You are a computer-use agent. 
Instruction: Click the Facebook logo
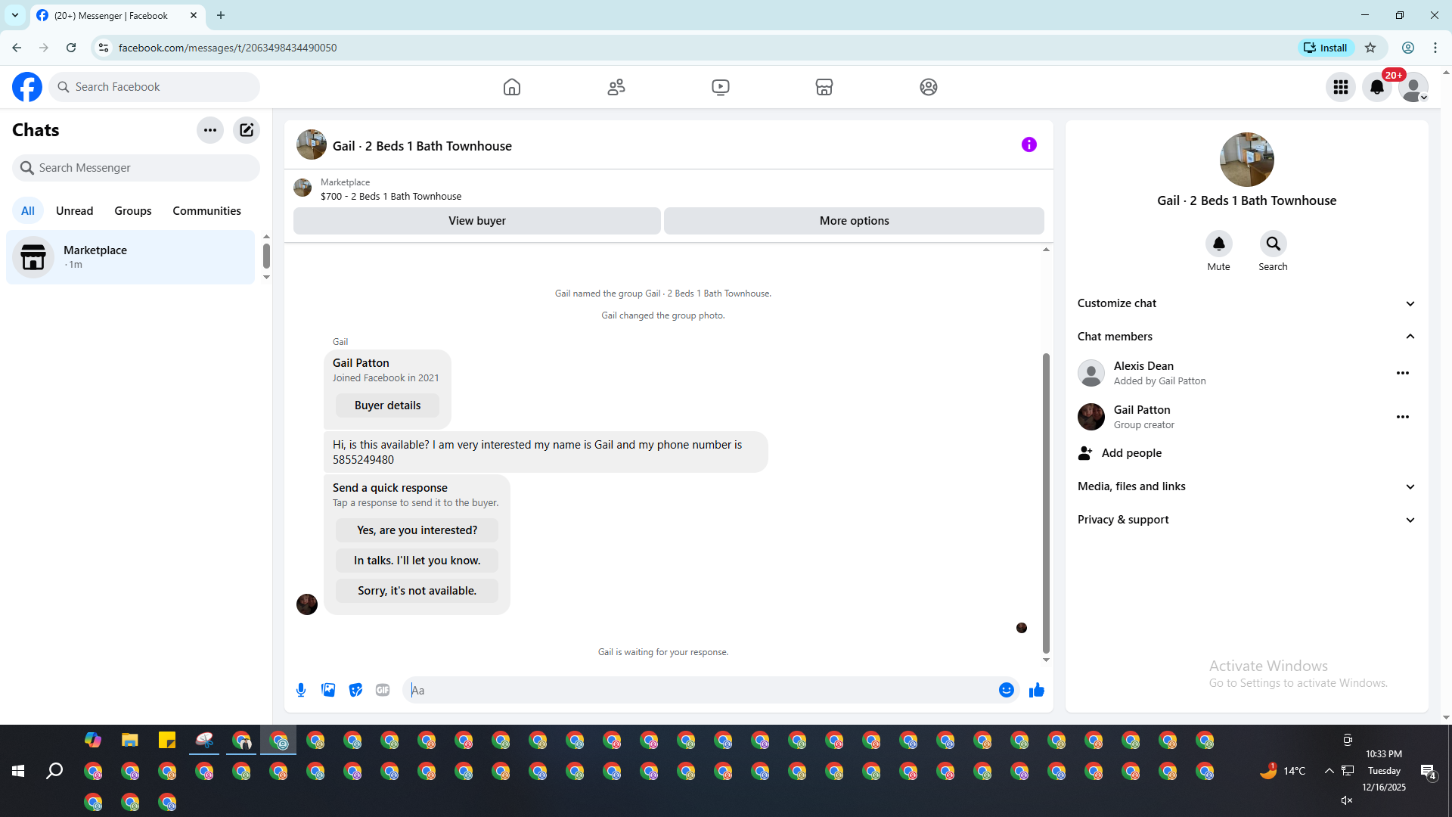(x=27, y=87)
